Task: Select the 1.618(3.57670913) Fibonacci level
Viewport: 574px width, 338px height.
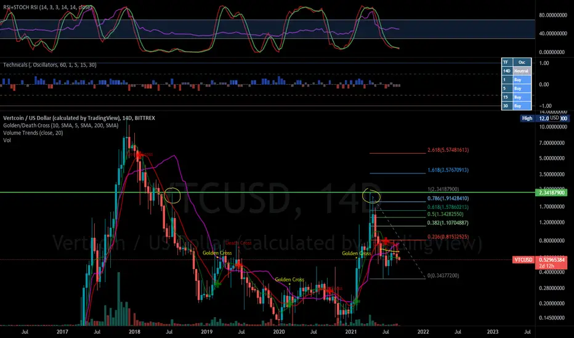Action: (x=448, y=170)
